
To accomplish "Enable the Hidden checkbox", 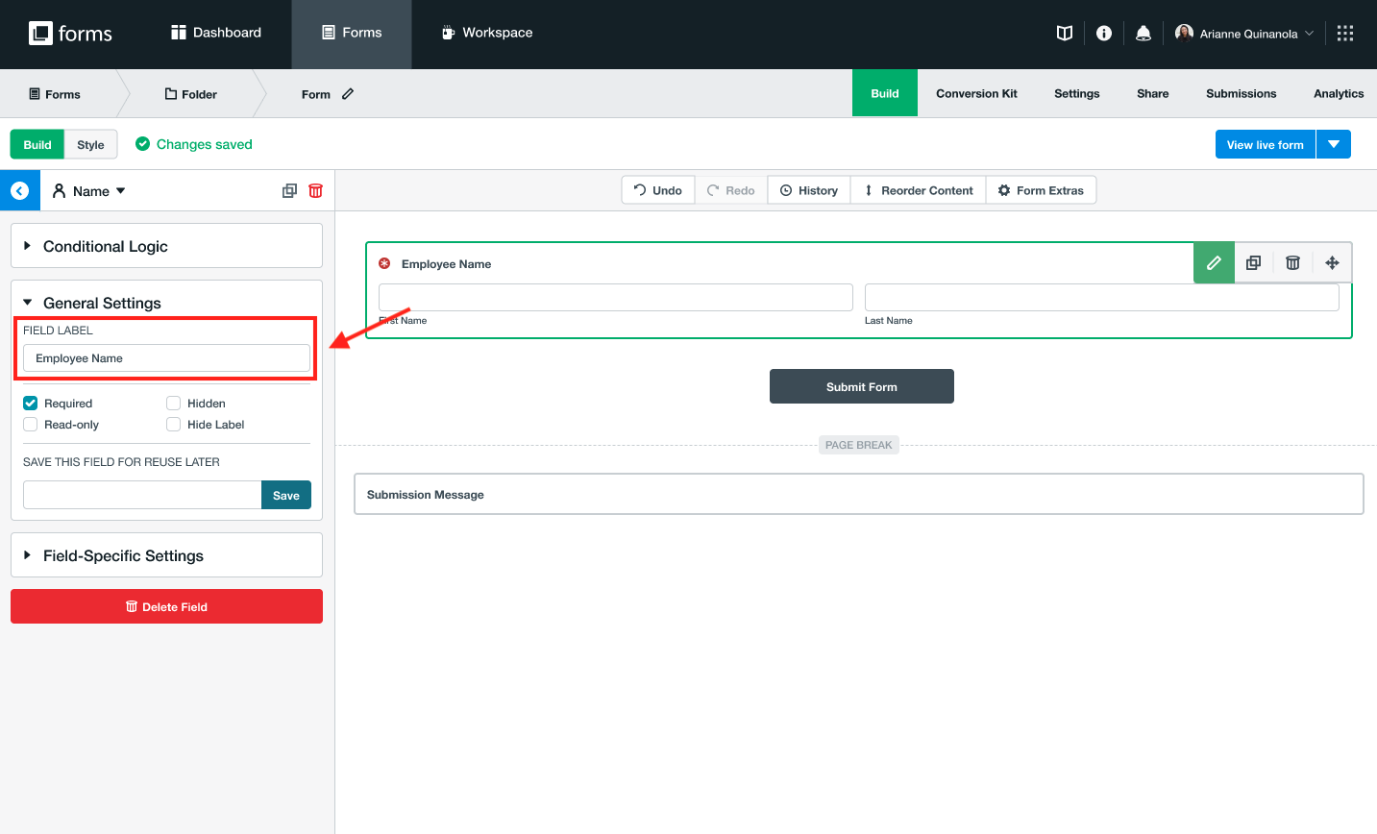I will pos(174,404).
